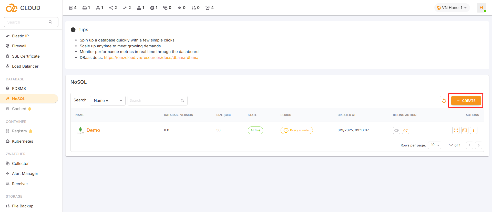Go to RDBMS in the sidebar
This screenshot has width=492, height=212.
[19, 89]
